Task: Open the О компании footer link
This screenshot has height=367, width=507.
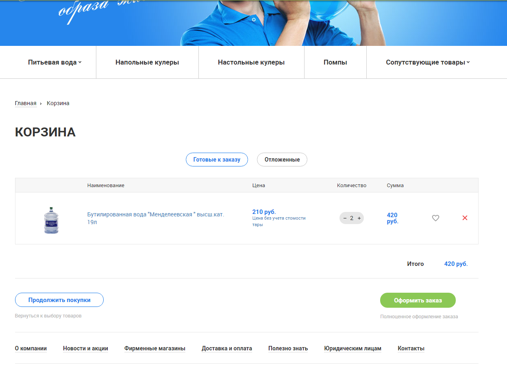Action: point(31,348)
